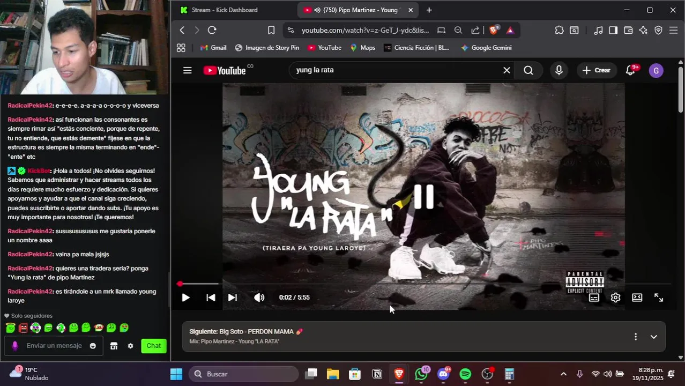Show hidden system tray icons
Viewport: 685px width, 386px height.
(563, 374)
